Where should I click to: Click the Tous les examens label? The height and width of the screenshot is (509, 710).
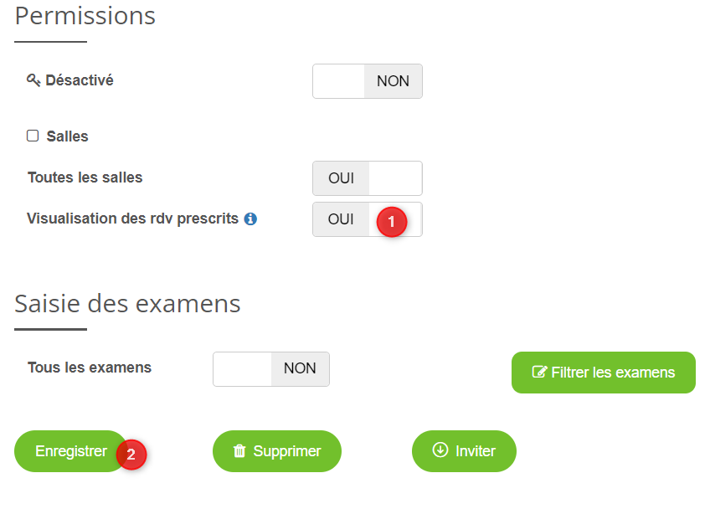pyautogui.click(x=90, y=368)
